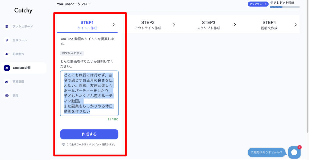Open the STEP4 説明文作成 tab
Image resolution: width=309 pixels, height=160 pixels.
(x=269, y=25)
